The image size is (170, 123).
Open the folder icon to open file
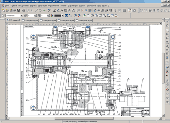[x=15, y=11]
